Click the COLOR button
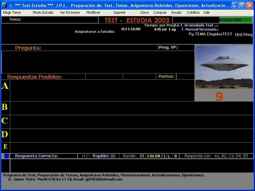This screenshot has width=255, height=191. coord(154,156)
